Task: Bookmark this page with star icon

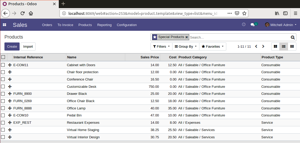Action: coord(244,13)
